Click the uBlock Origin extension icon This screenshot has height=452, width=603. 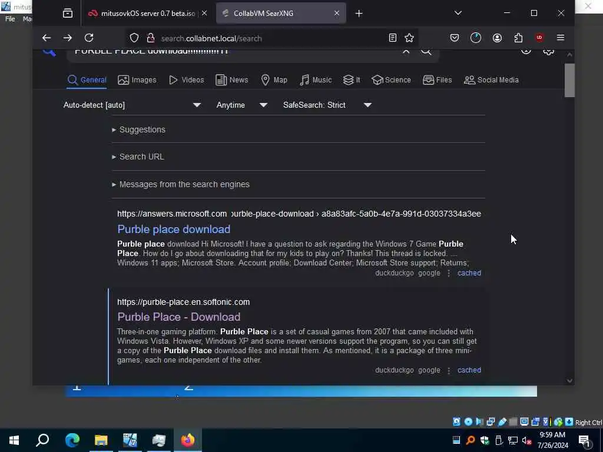tap(539, 38)
